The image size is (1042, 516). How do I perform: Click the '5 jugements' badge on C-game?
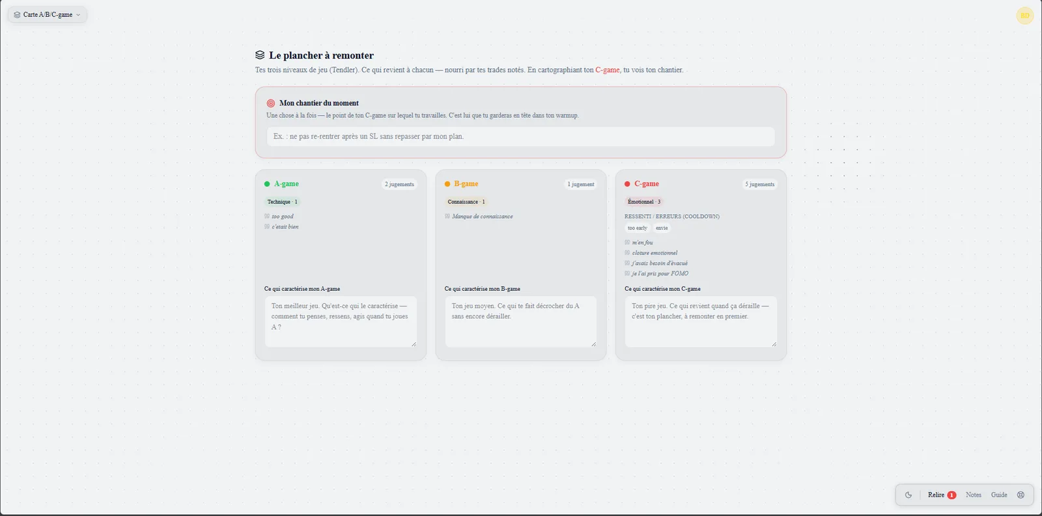[x=760, y=184]
